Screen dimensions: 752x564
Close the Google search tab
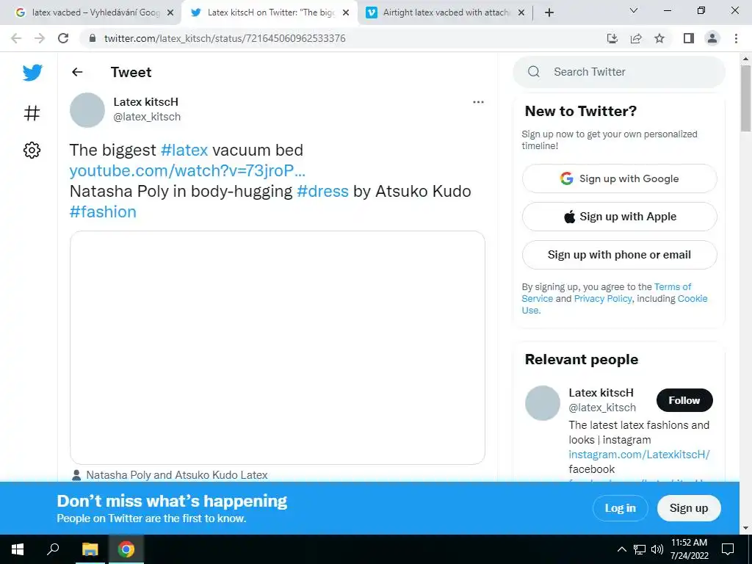[x=170, y=13]
